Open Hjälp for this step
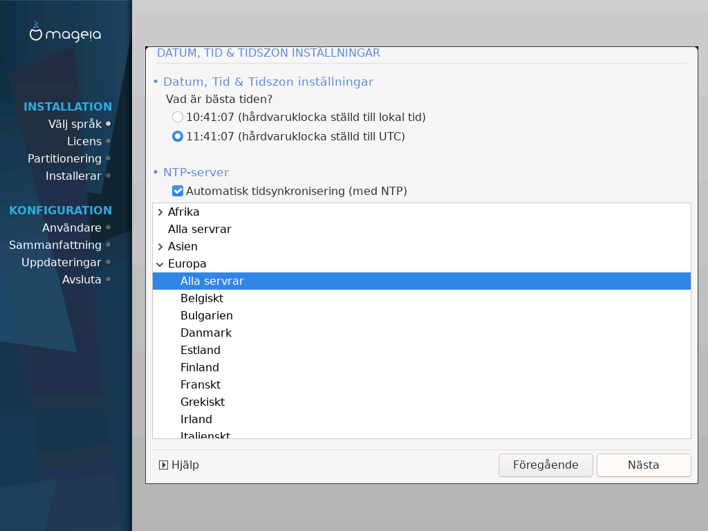The height and width of the screenshot is (531, 708). (x=185, y=465)
